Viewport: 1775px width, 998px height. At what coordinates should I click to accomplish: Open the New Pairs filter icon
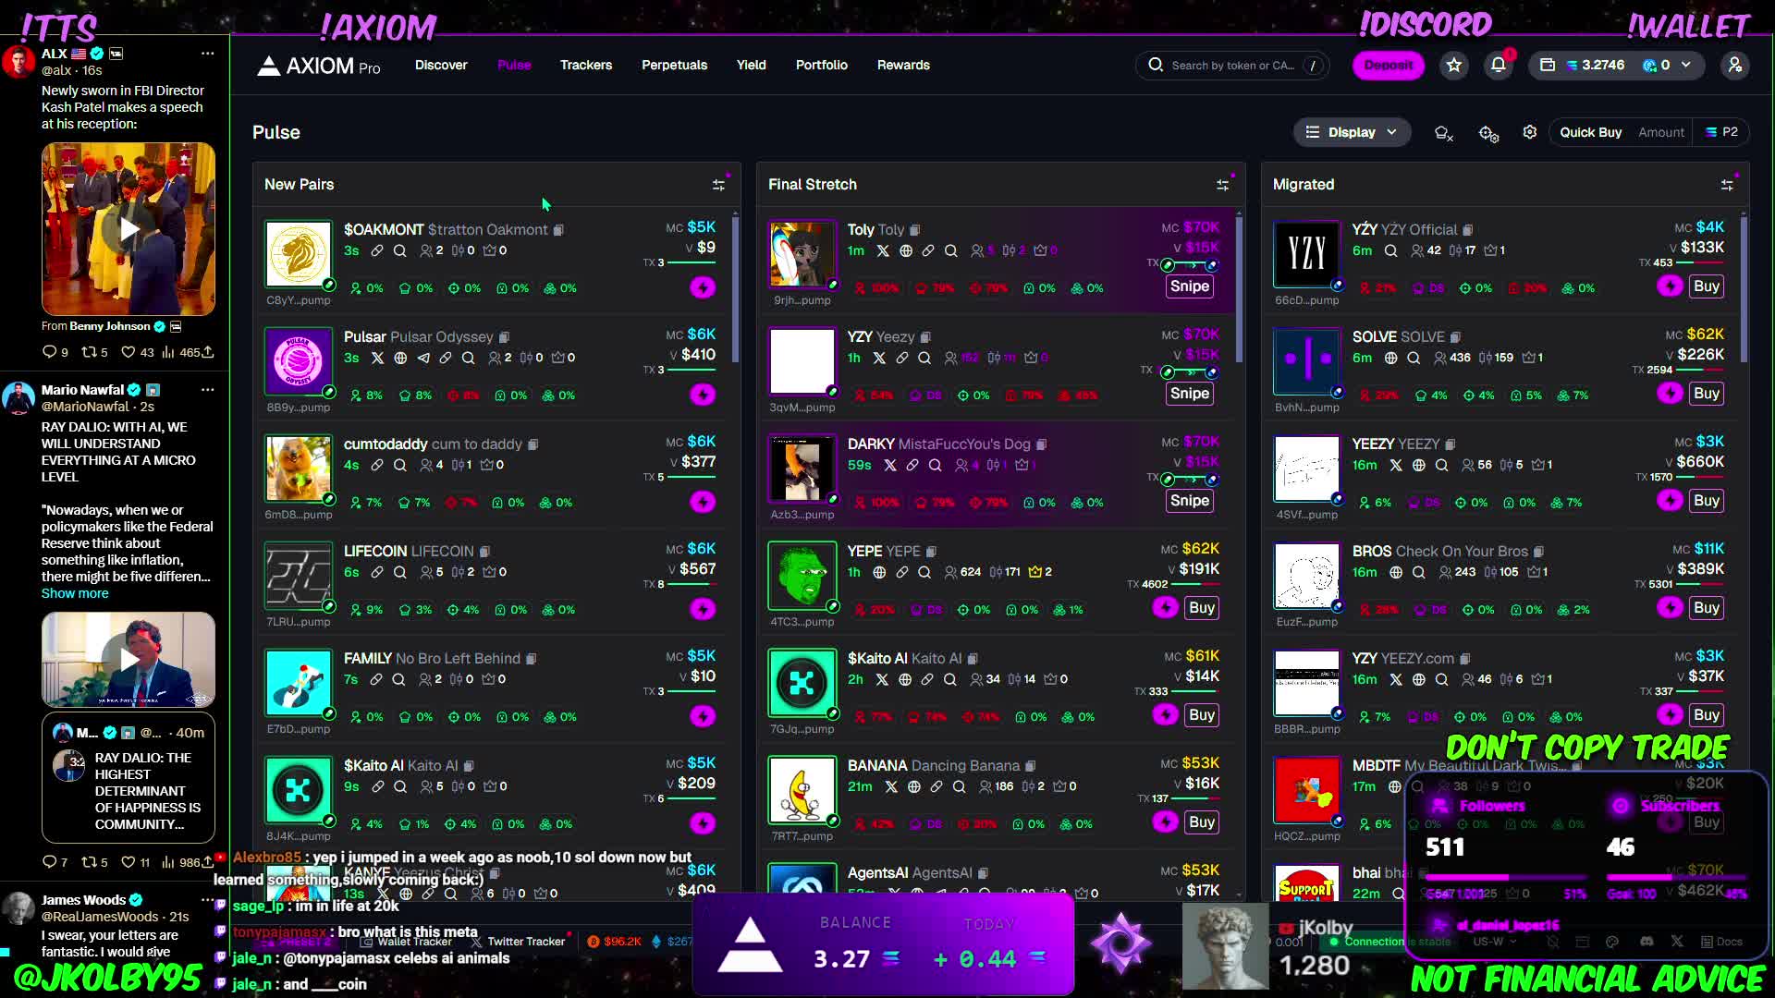[718, 185]
